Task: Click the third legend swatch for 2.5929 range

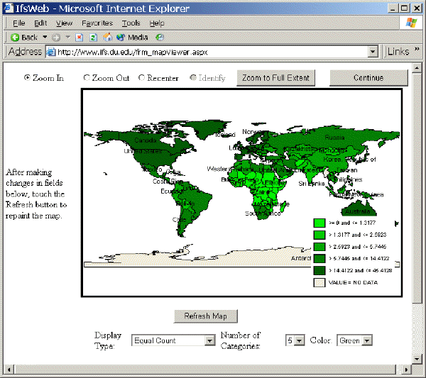Action: pos(319,247)
